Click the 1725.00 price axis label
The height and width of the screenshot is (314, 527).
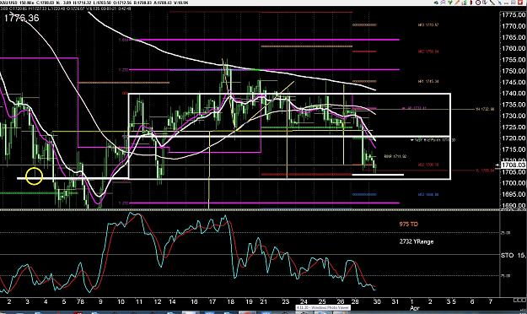(514, 127)
